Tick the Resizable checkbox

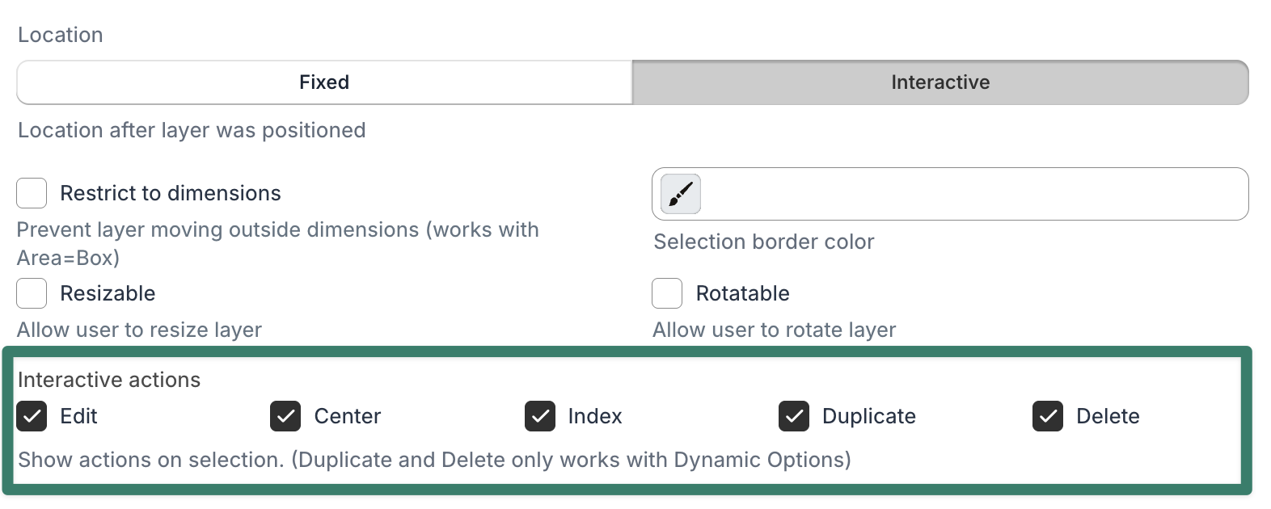[x=32, y=293]
